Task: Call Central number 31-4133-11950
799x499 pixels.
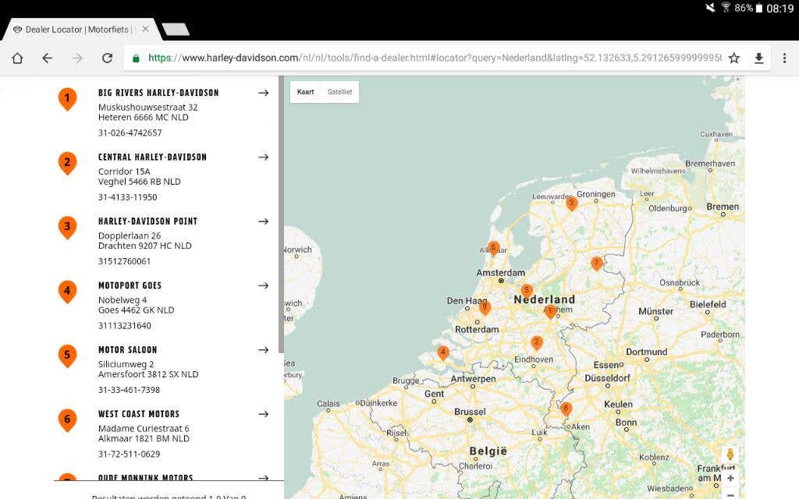Action: 127,197
